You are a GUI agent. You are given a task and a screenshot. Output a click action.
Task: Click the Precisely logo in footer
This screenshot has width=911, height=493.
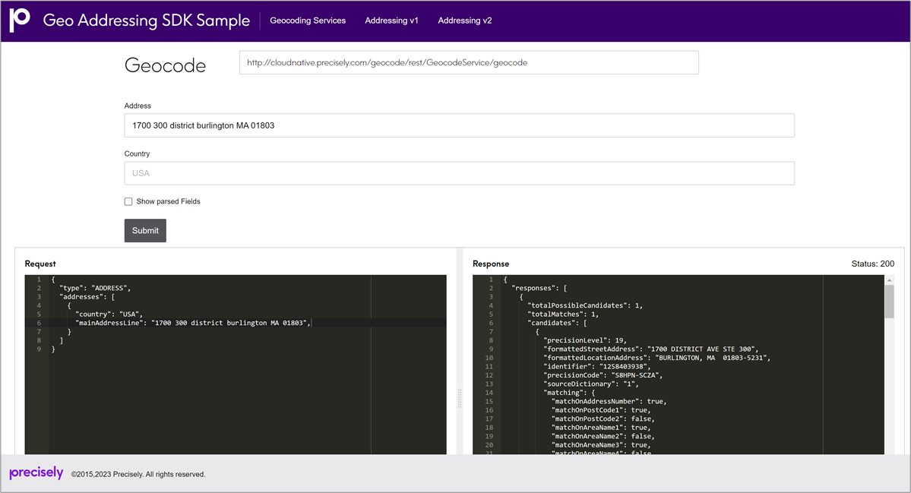(x=36, y=472)
